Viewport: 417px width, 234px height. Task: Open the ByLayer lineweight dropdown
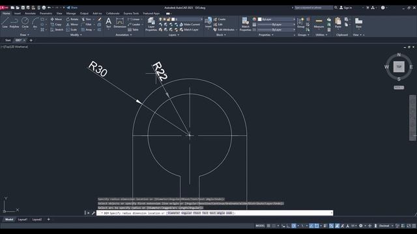[x=276, y=25]
